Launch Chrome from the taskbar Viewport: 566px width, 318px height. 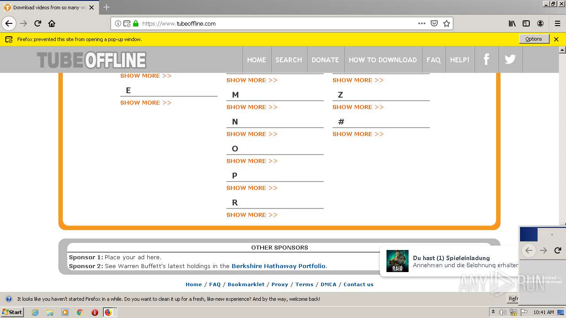(80, 312)
